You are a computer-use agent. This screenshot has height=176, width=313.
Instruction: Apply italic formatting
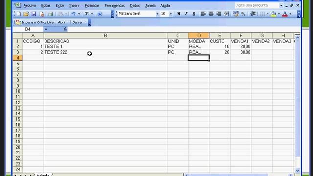tap(186, 14)
